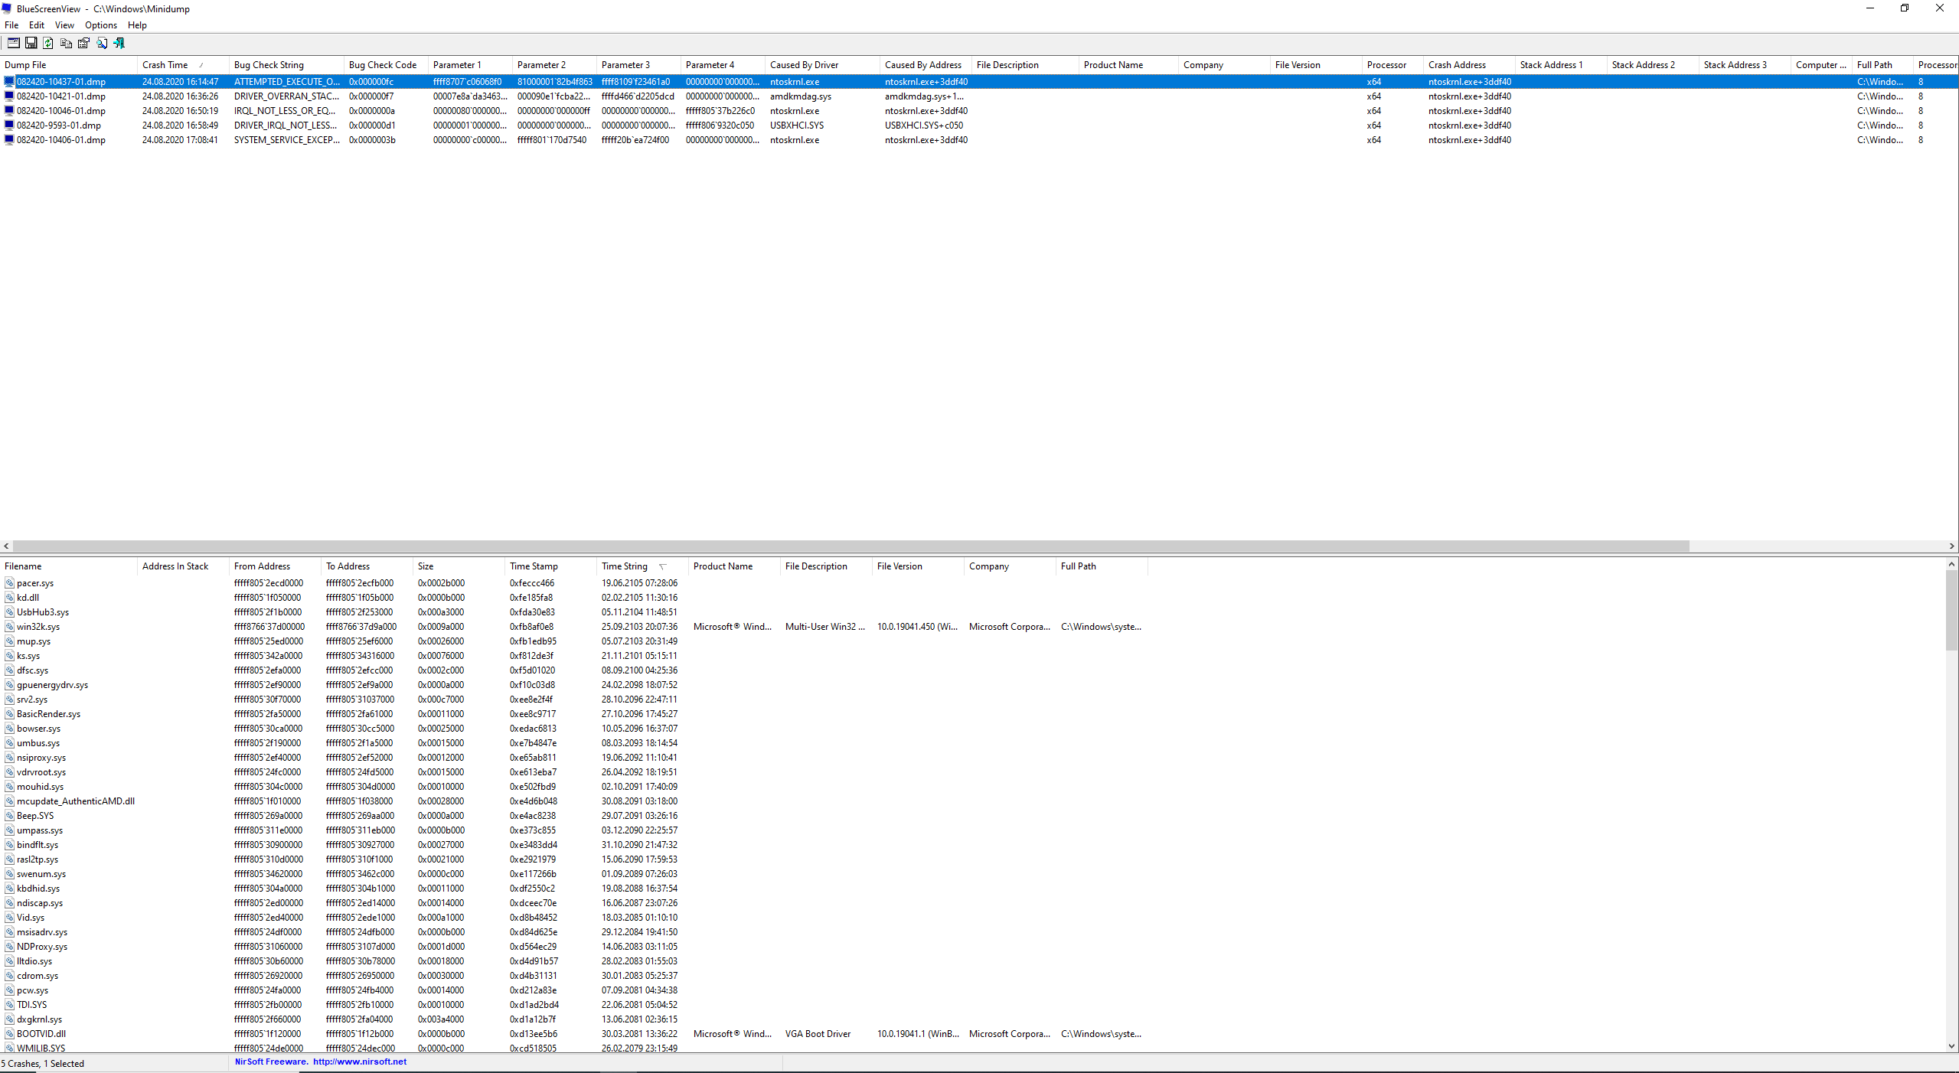Click the mup.sys file icon
Viewport: 1959px width, 1073px height.
[9, 641]
